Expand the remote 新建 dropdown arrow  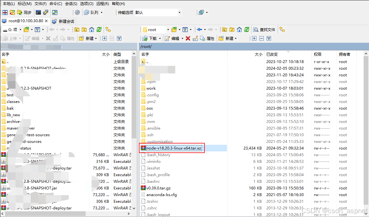click(236, 38)
